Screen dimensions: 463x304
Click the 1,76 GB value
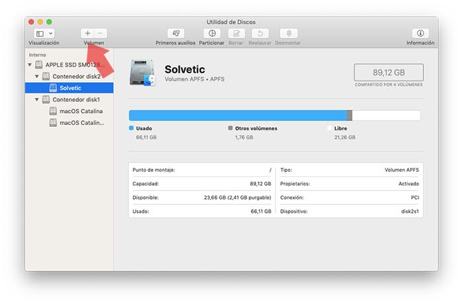[x=244, y=137]
